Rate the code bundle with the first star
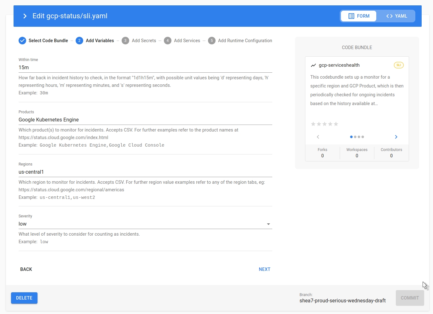Screen dimensions: 433x314 [313, 124]
